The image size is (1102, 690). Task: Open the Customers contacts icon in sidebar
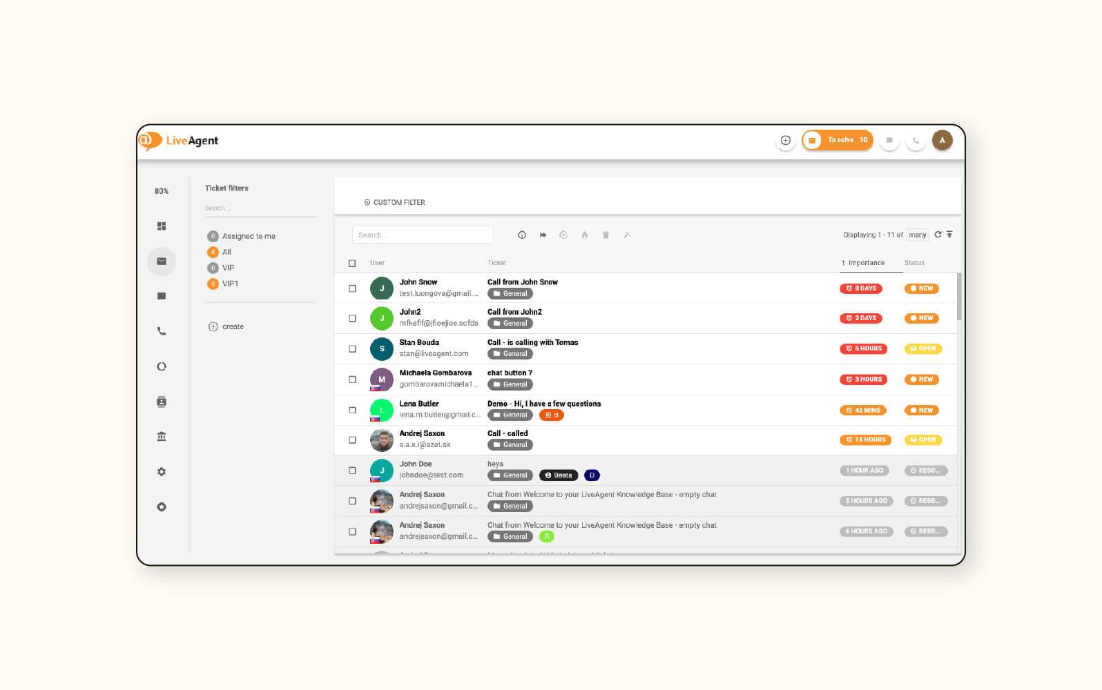162,402
